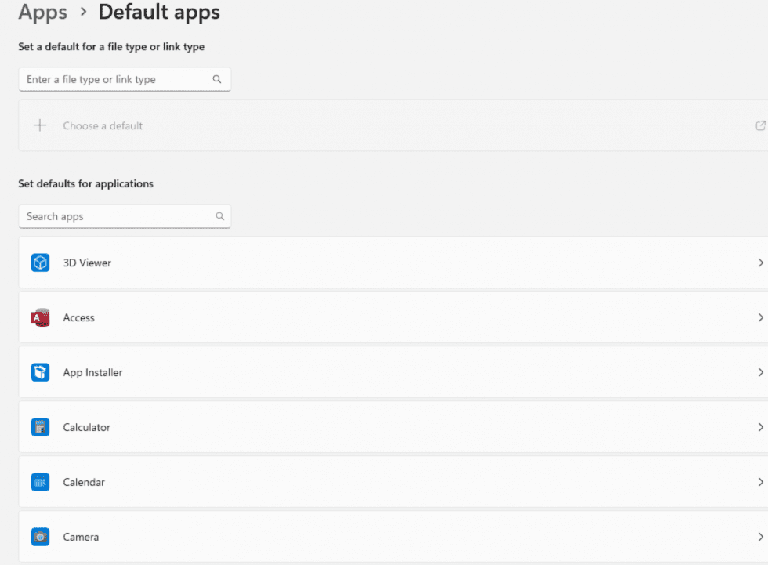The height and width of the screenshot is (565, 768).
Task: Click the search icon in the Search apps box
Action: pos(219,216)
